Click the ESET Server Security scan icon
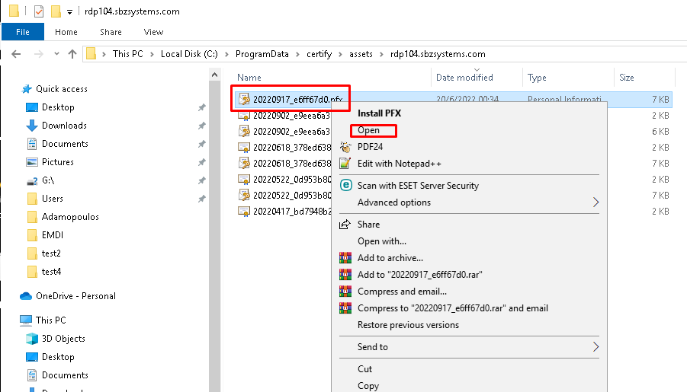 tap(345, 185)
